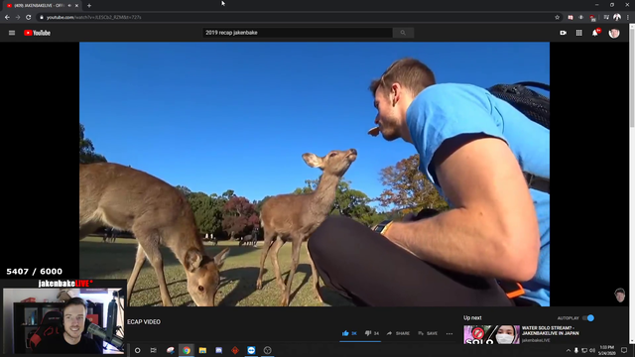This screenshot has height=357, width=635.
Task: Open the WATER SOLO STREAM video title
Action: point(551,330)
